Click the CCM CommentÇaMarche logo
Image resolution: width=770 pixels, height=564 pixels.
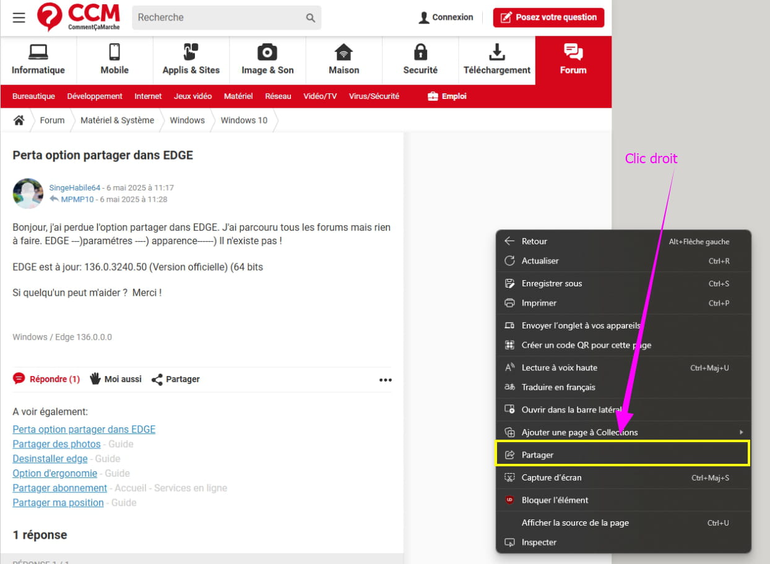79,17
